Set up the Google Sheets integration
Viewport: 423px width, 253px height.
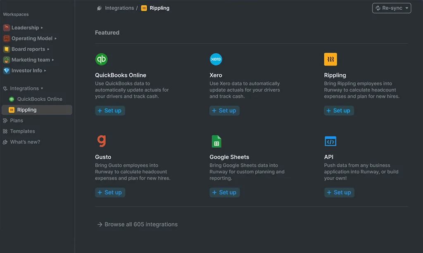pyautogui.click(x=224, y=192)
